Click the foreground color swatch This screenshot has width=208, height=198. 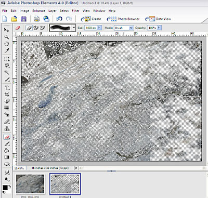click(5, 188)
